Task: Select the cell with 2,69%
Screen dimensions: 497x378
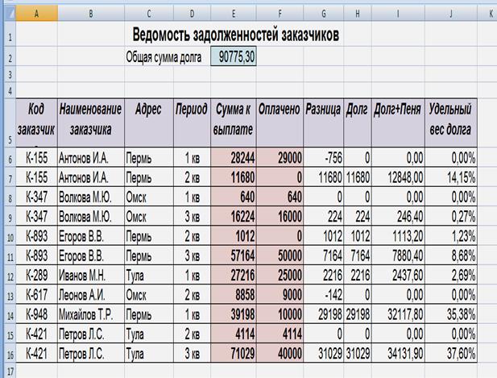Action: [451, 275]
